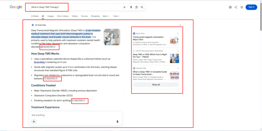Switch to Images tab
This screenshot has height=131, width=262.
click(x=50, y=16)
